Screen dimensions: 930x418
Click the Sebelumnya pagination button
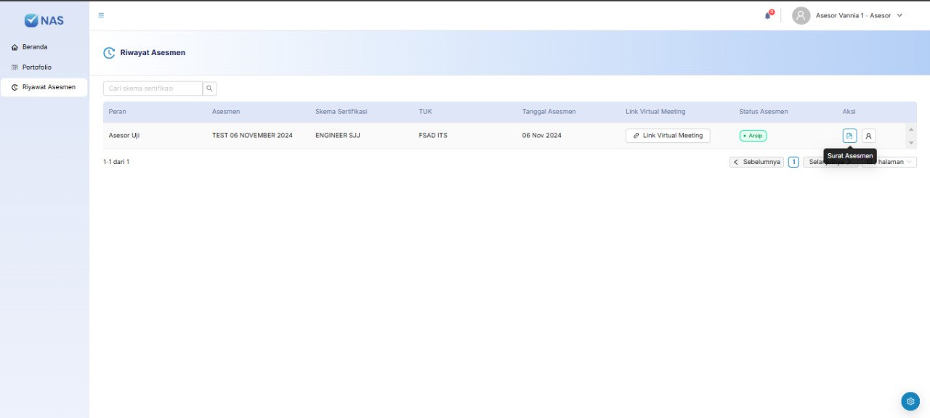[x=756, y=162]
